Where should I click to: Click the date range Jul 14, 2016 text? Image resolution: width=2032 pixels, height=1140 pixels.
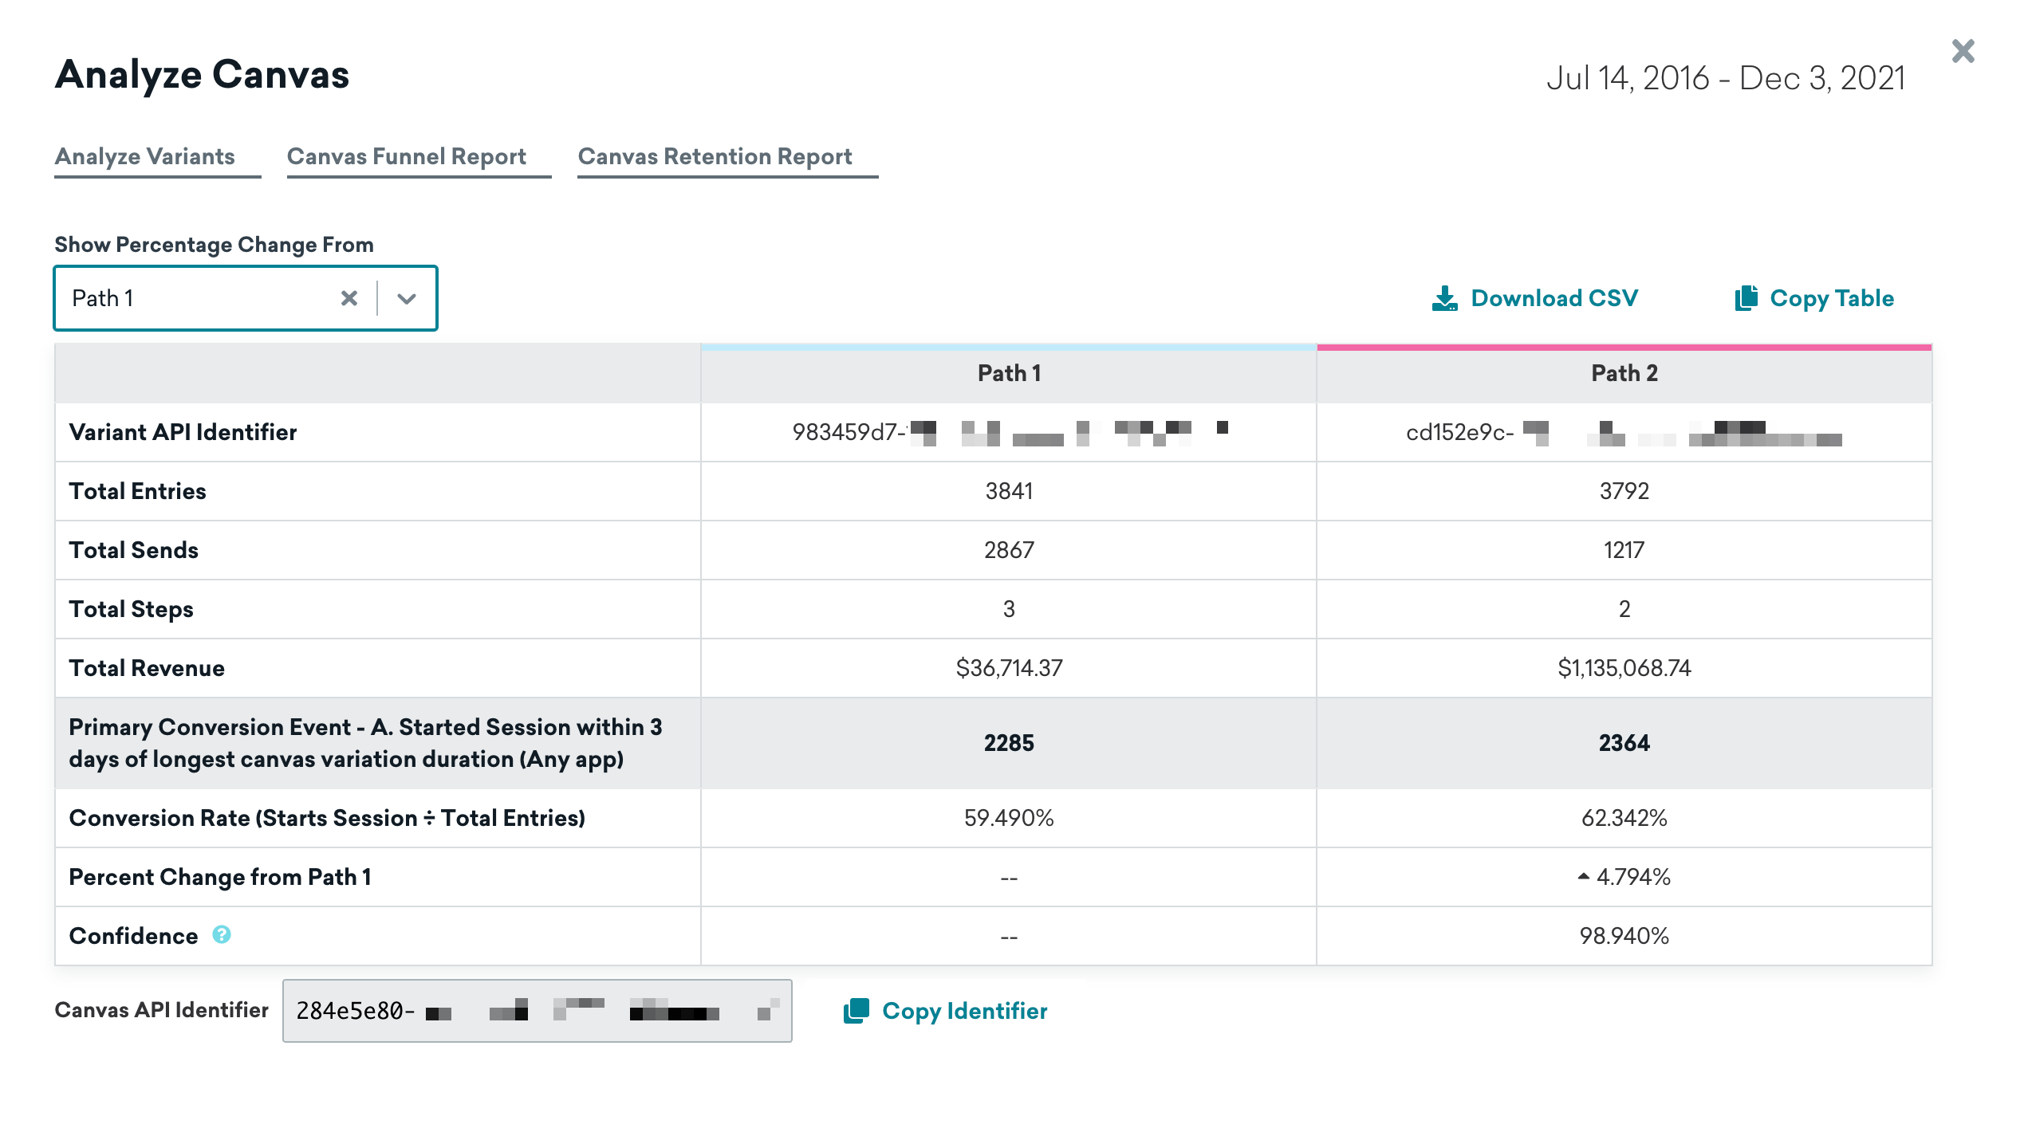(x=1627, y=78)
